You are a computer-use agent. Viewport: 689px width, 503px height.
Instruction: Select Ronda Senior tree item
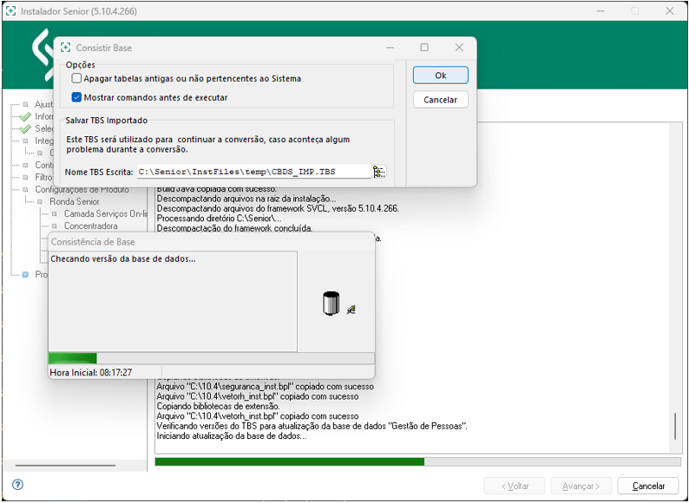pos(75,202)
